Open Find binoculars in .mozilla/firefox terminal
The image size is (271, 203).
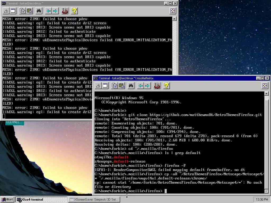pyautogui.click(x=131, y=86)
